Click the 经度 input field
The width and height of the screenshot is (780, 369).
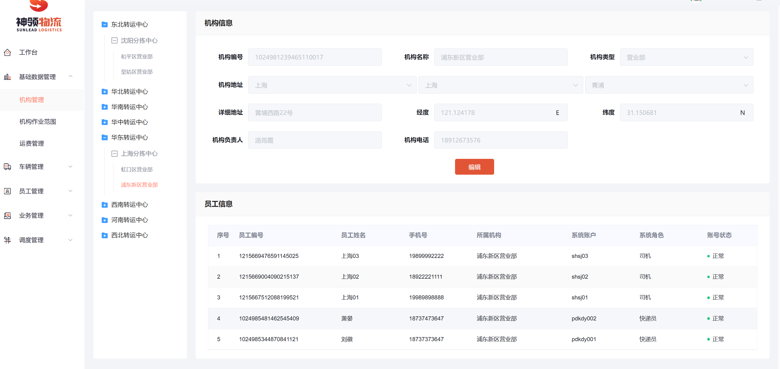[501, 112]
